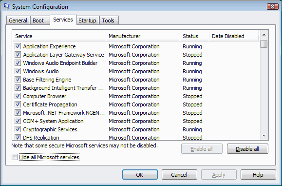Click the Enable all button
282x186 pixels.
point(202,149)
